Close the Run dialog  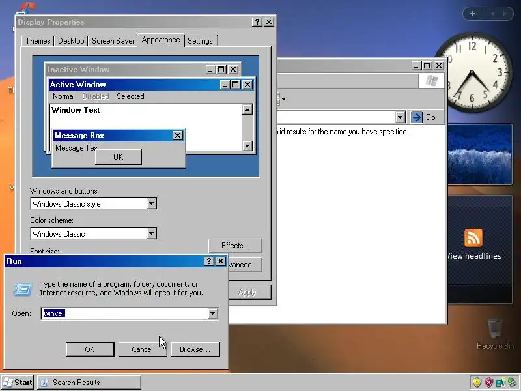pyautogui.click(x=221, y=261)
